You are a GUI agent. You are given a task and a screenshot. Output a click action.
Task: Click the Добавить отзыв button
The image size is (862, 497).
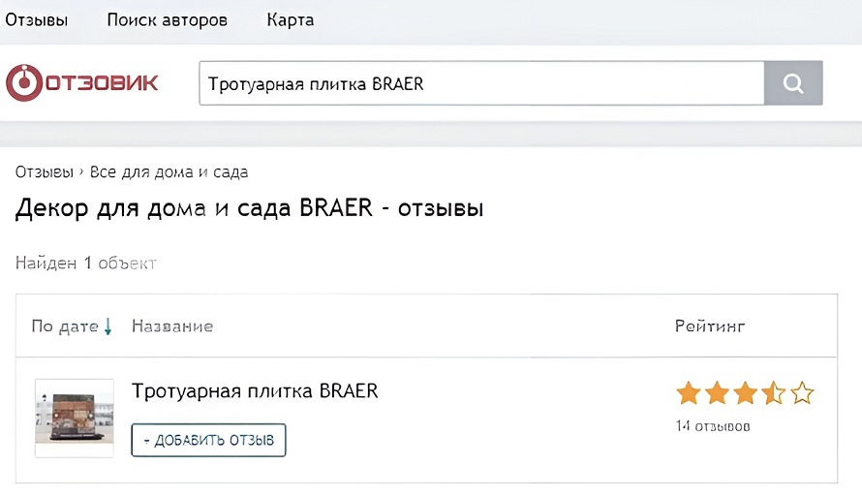click(208, 440)
